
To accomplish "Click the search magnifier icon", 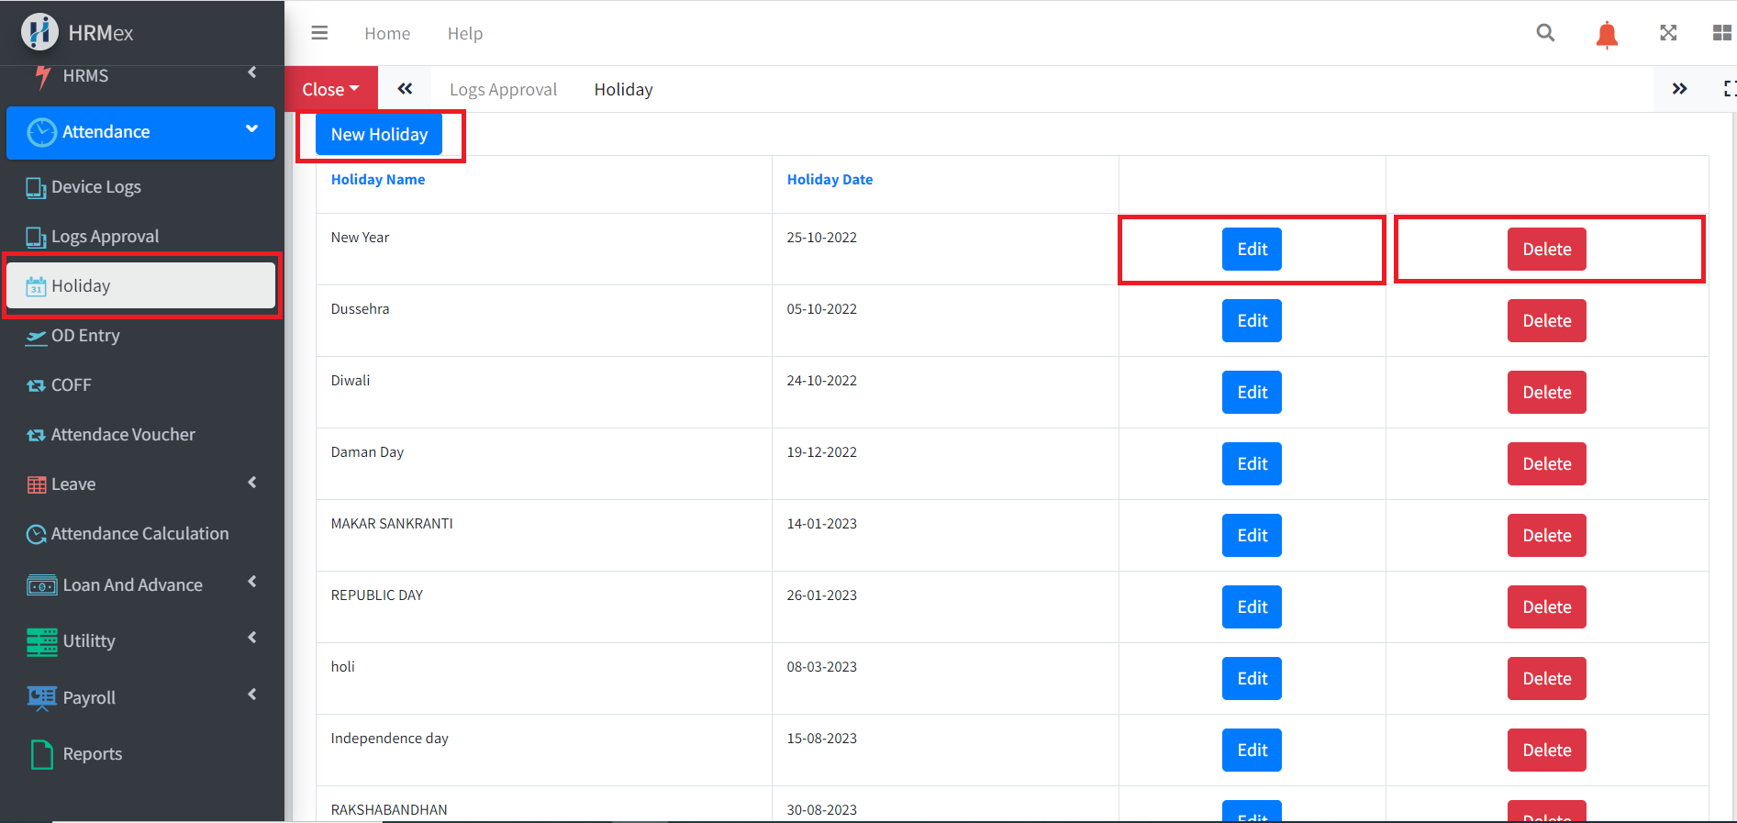I will click(1545, 33).
